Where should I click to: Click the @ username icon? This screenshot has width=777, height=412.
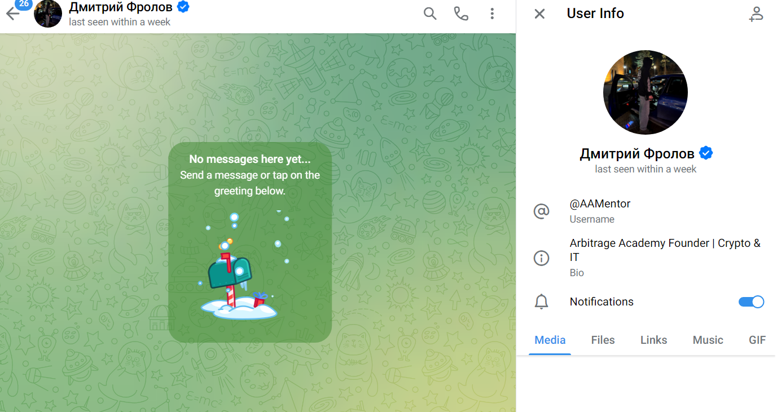541,211
